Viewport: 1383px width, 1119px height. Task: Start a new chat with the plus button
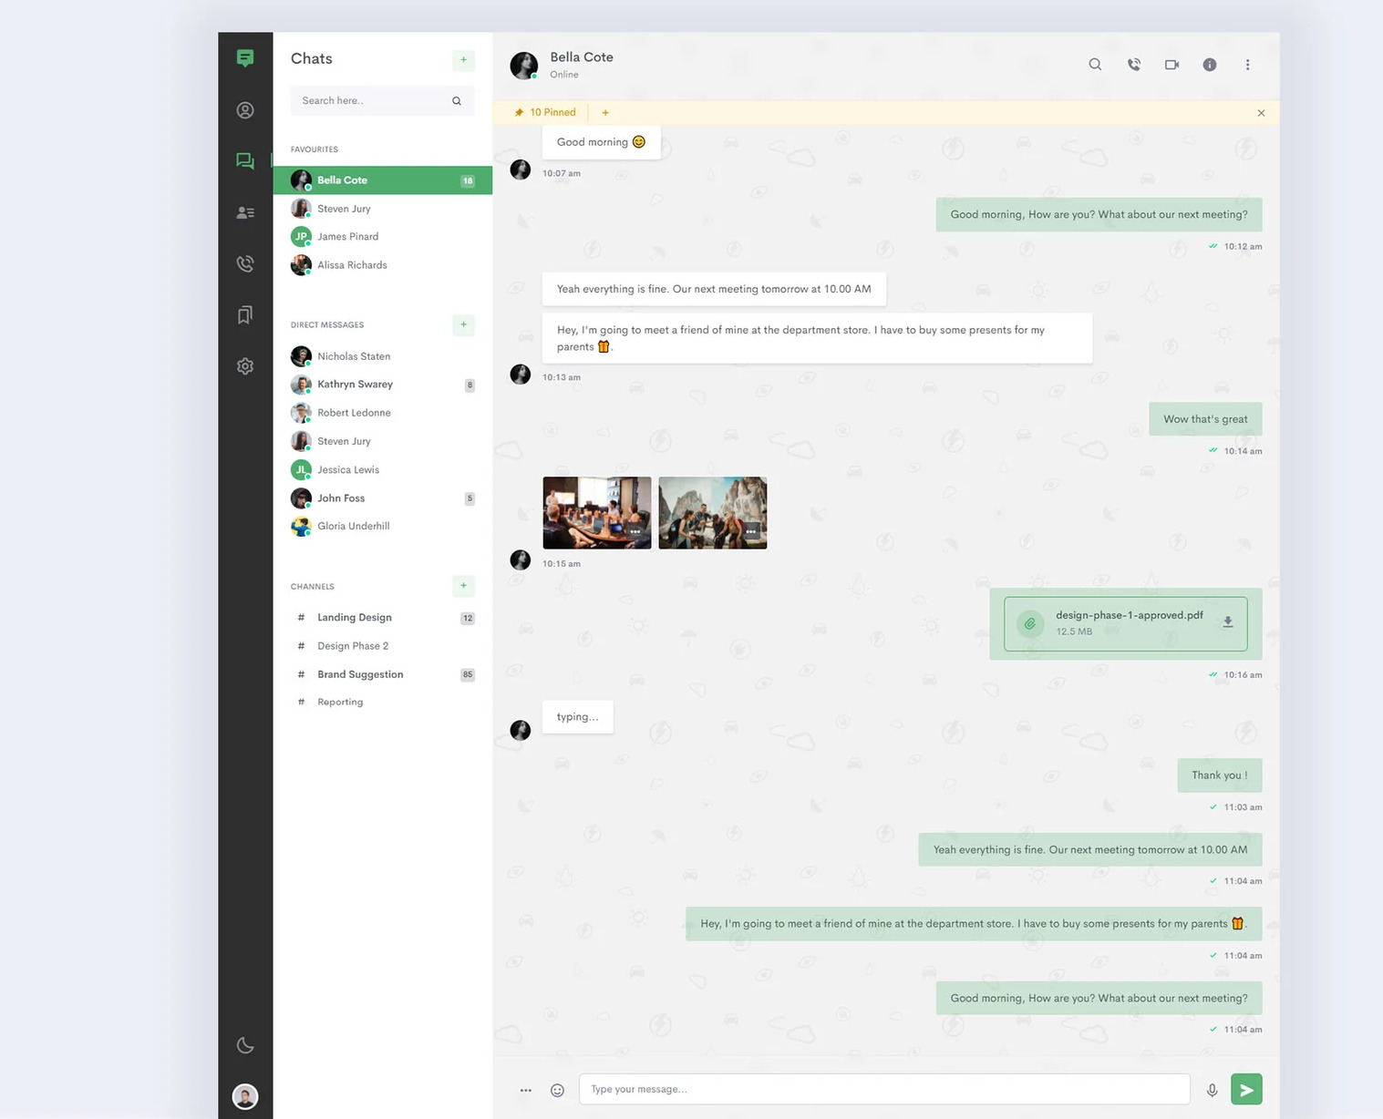pyautogui.click(x=463, y=60)
